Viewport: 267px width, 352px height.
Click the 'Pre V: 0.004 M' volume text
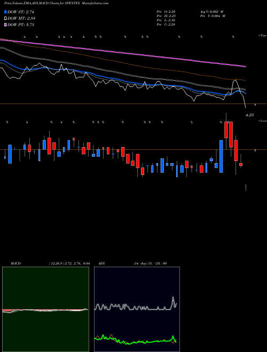tap(213, 16)
